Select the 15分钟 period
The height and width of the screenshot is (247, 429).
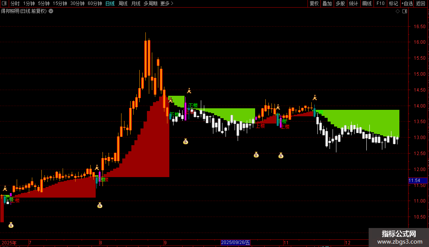[60, 3]
